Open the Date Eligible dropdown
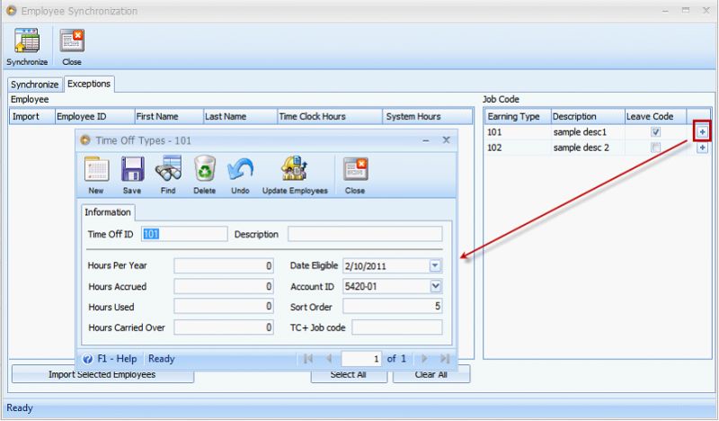 pyautogui.click(x=435, y=265)
